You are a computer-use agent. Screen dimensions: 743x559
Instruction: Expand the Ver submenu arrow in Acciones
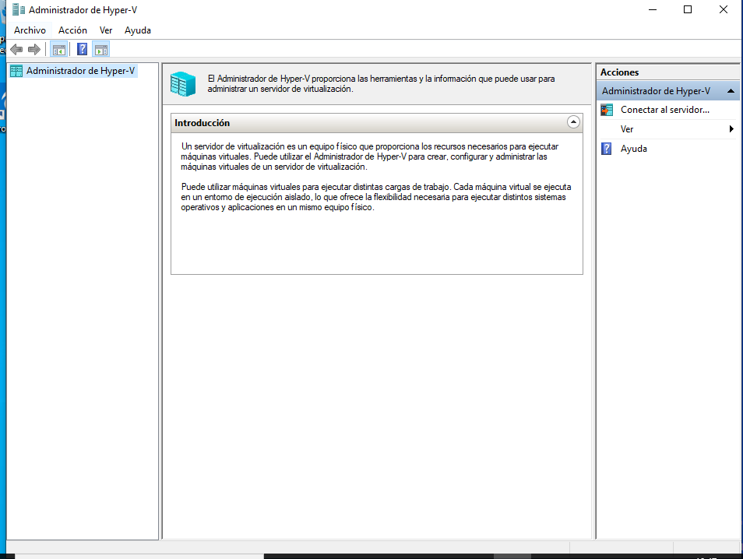coord(731,129)
